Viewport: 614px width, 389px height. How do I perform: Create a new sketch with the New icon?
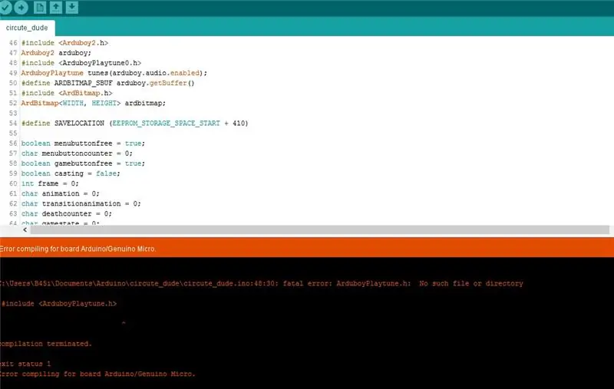pyautogui.click(x=40, y=8)
